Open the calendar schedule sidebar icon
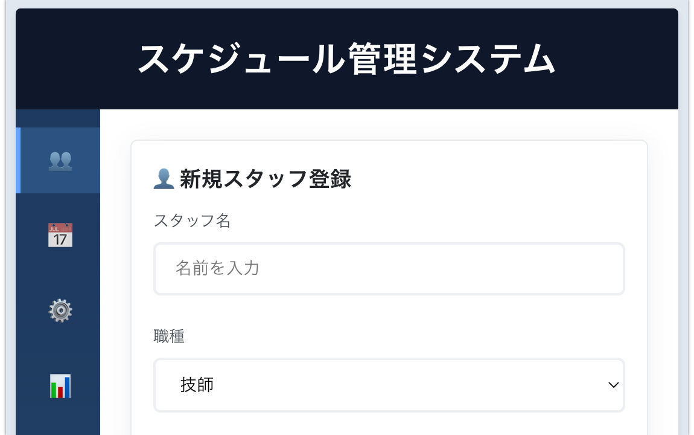The image size is (694, 435). coord(60,235)
